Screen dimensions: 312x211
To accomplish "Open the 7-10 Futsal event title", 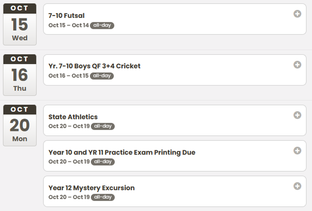I will [66, 16].
